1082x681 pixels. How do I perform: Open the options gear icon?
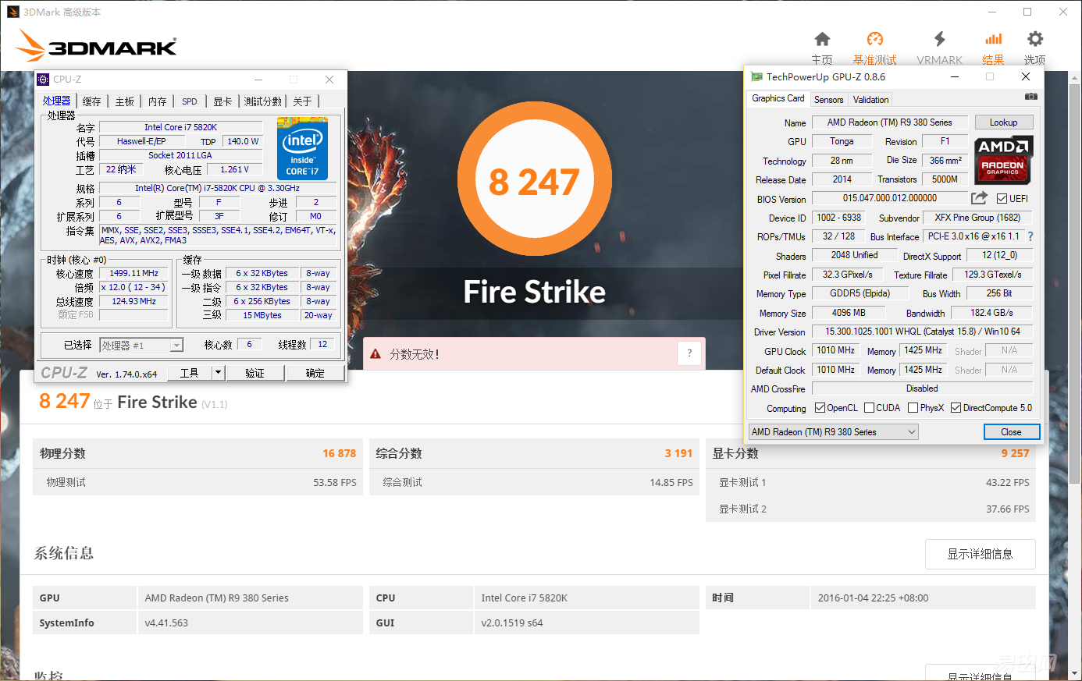pyautogui.click(x=1035, y=39)
